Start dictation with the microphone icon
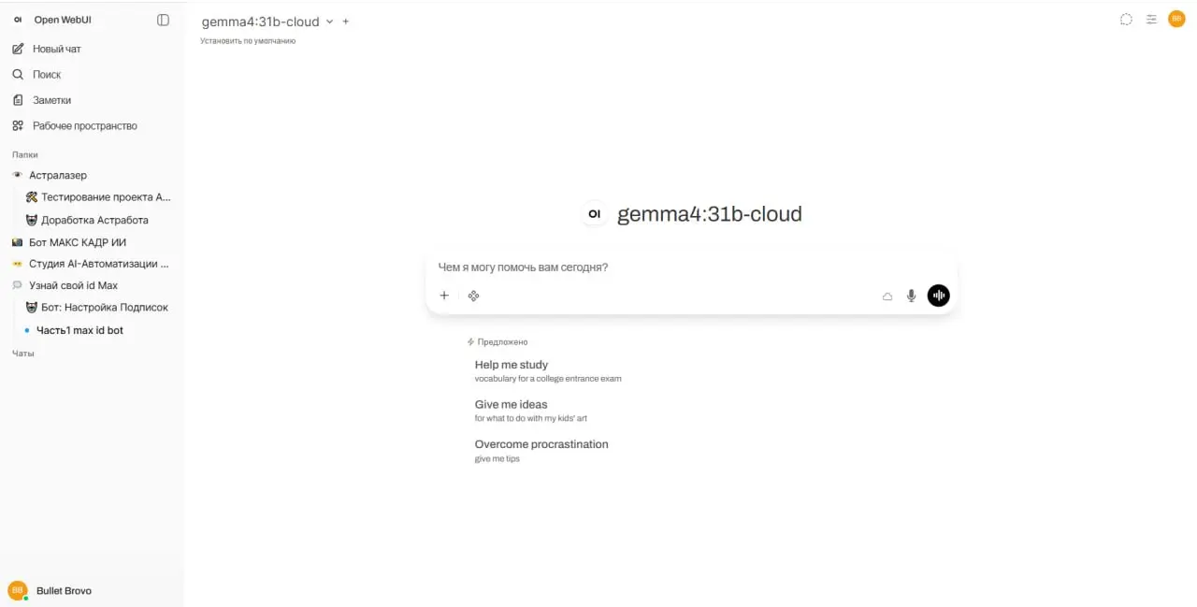This screenshot has width=1197, height=607. coord(912,296)
